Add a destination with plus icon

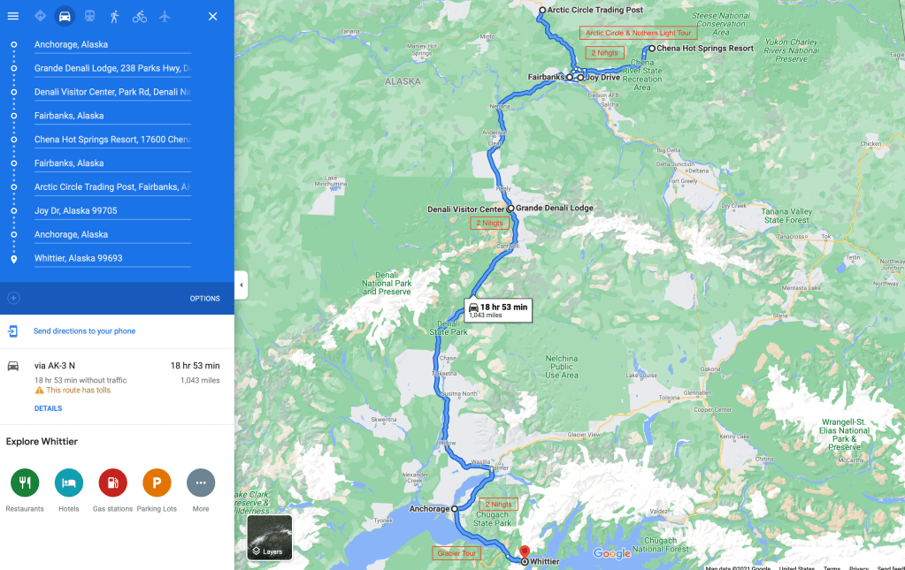[14, 298]
